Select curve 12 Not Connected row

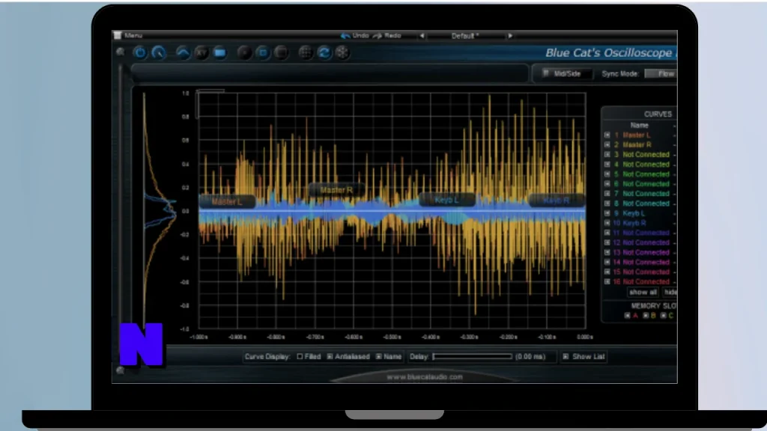click(x=640, y=242)
